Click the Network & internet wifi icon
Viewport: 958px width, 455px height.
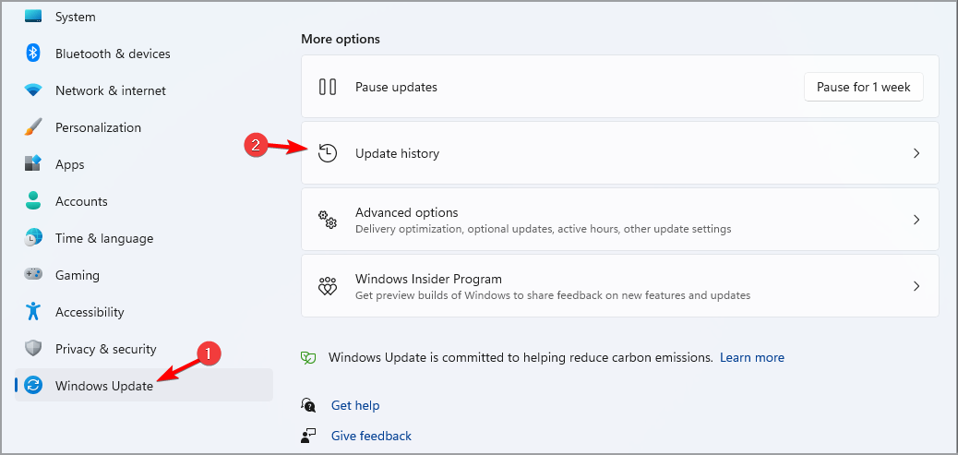(33, 90)
